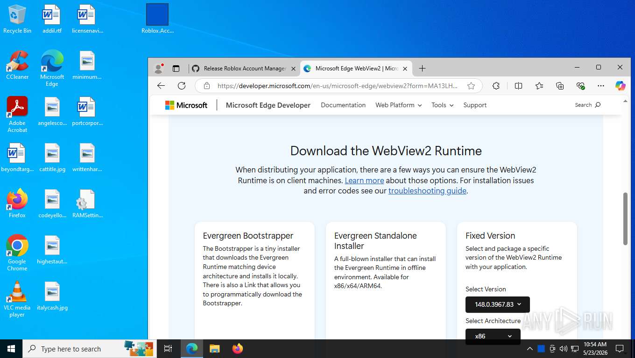Select the Roblox.Acc desktop icon

click(157, 19)
